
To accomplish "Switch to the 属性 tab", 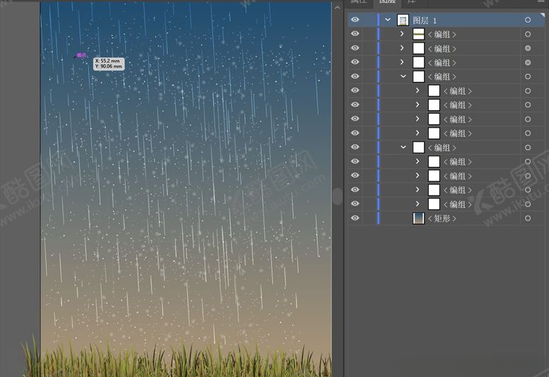I will click(360, 2).
